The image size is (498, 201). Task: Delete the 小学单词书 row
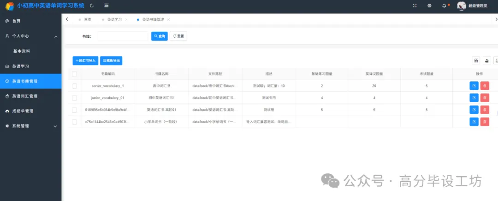(484, 122)
